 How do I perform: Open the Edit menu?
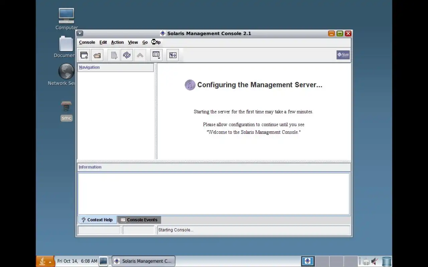point(103,42)
